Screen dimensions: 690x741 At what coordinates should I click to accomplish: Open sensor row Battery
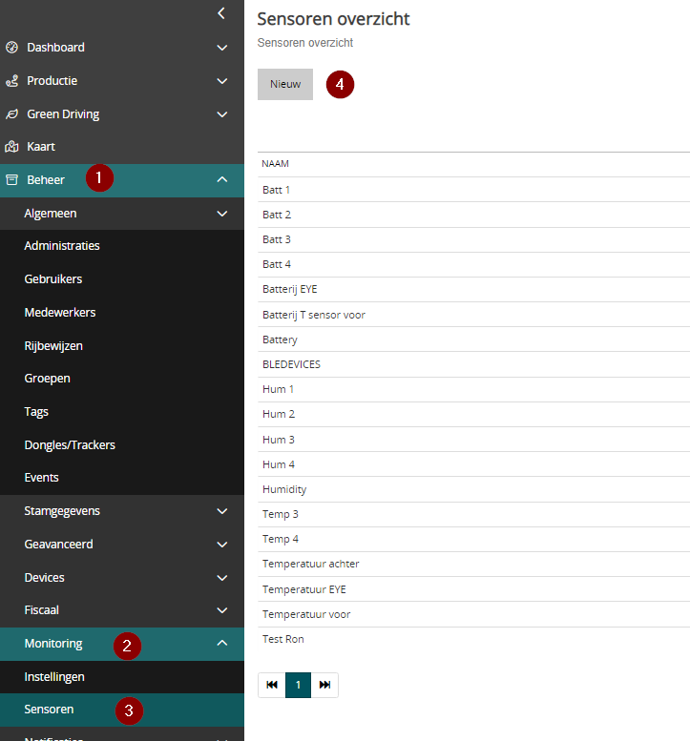click(474, 340)
